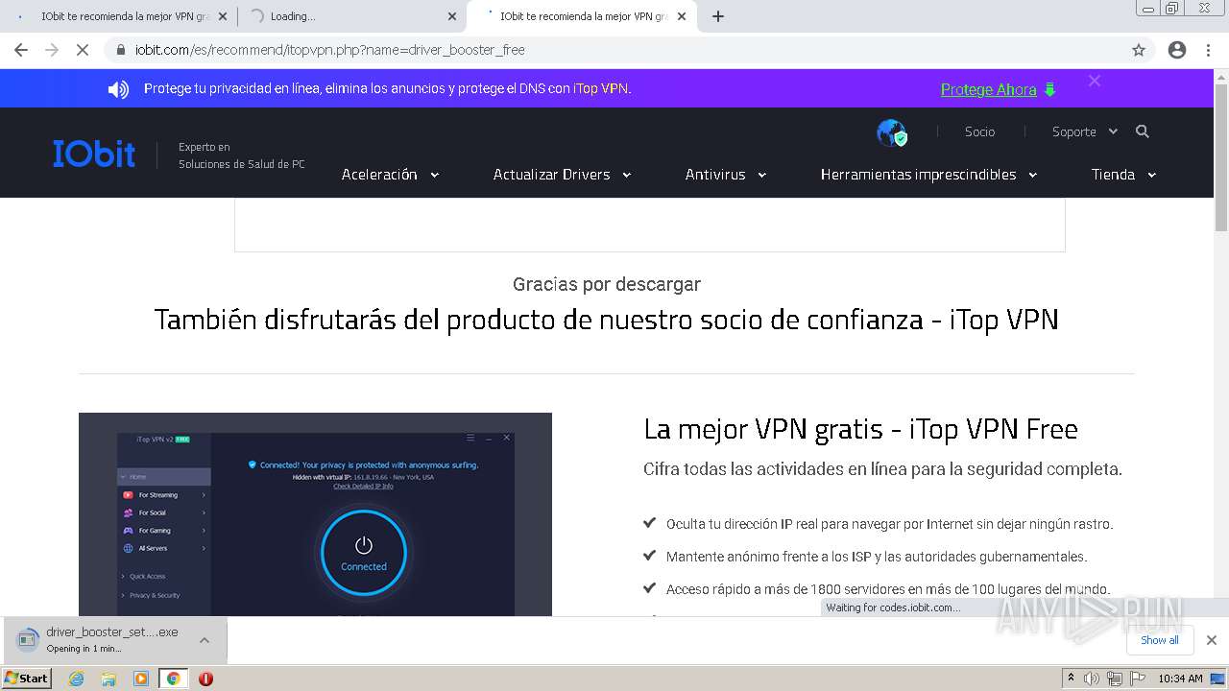Click the page vertical scrollbar thumb
Viewport: 1229px width, 691px height.
click(x=1221, y=157)
